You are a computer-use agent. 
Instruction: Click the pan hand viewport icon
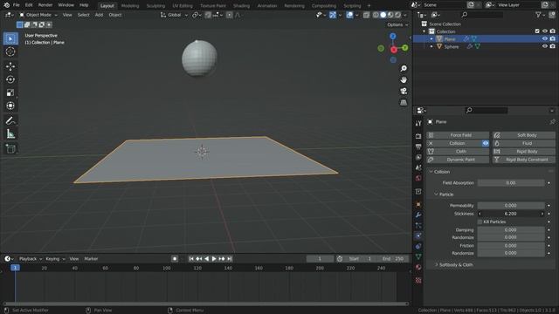404,79
